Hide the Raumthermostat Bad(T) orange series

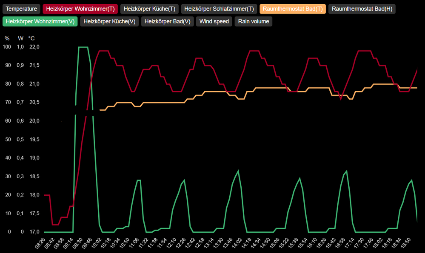[x=293, y=9]
